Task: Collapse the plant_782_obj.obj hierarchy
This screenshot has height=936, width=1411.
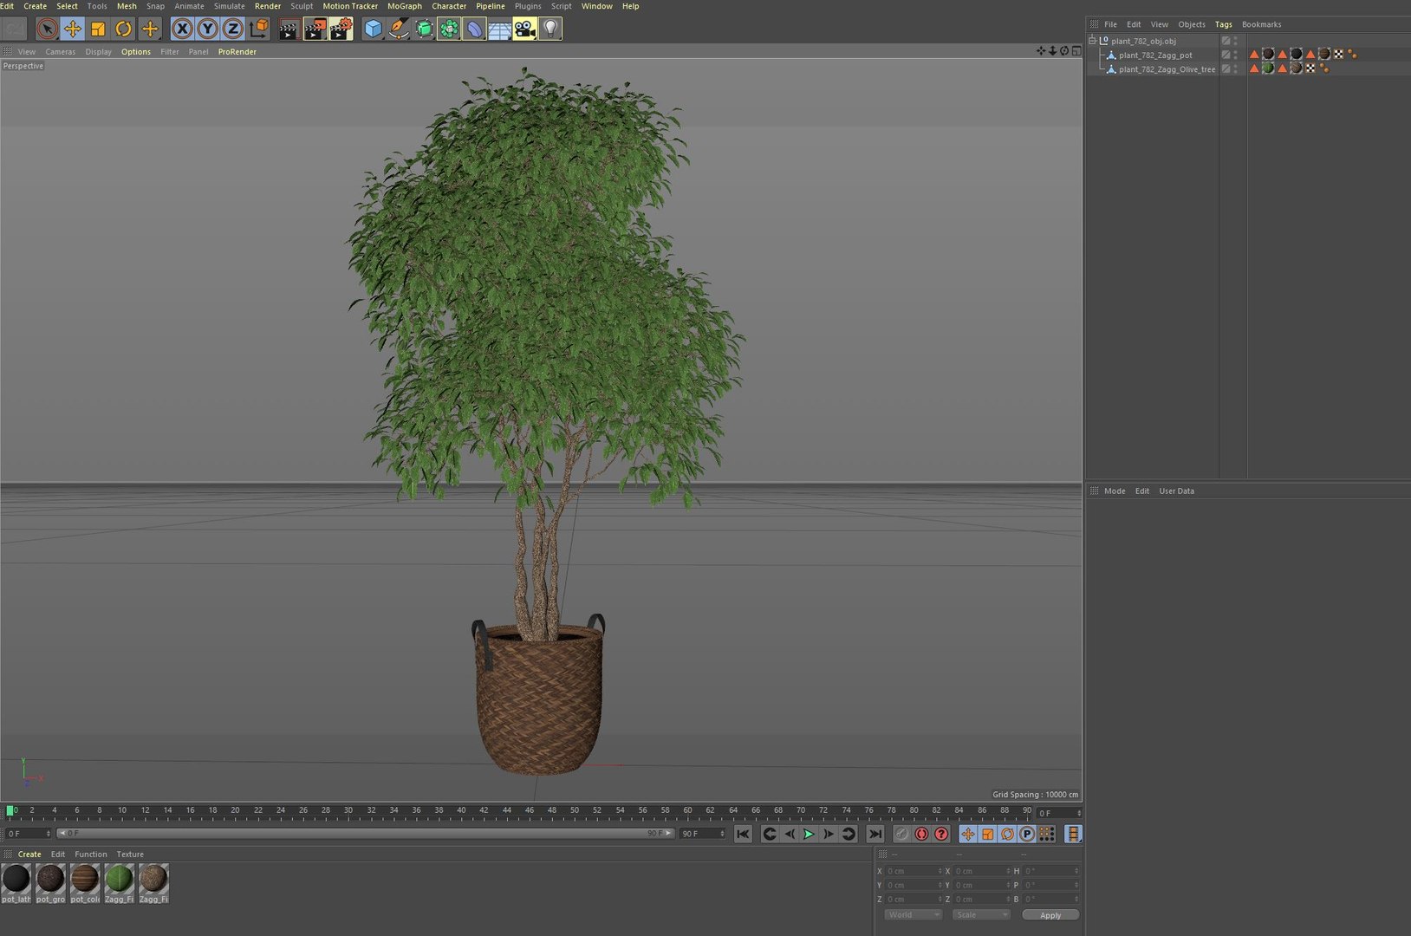Action: 1093,41
